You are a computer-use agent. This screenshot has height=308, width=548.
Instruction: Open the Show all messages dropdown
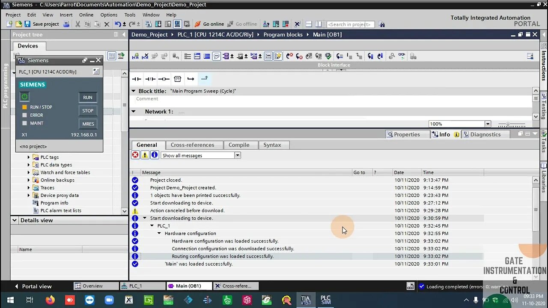coord(237,155)
